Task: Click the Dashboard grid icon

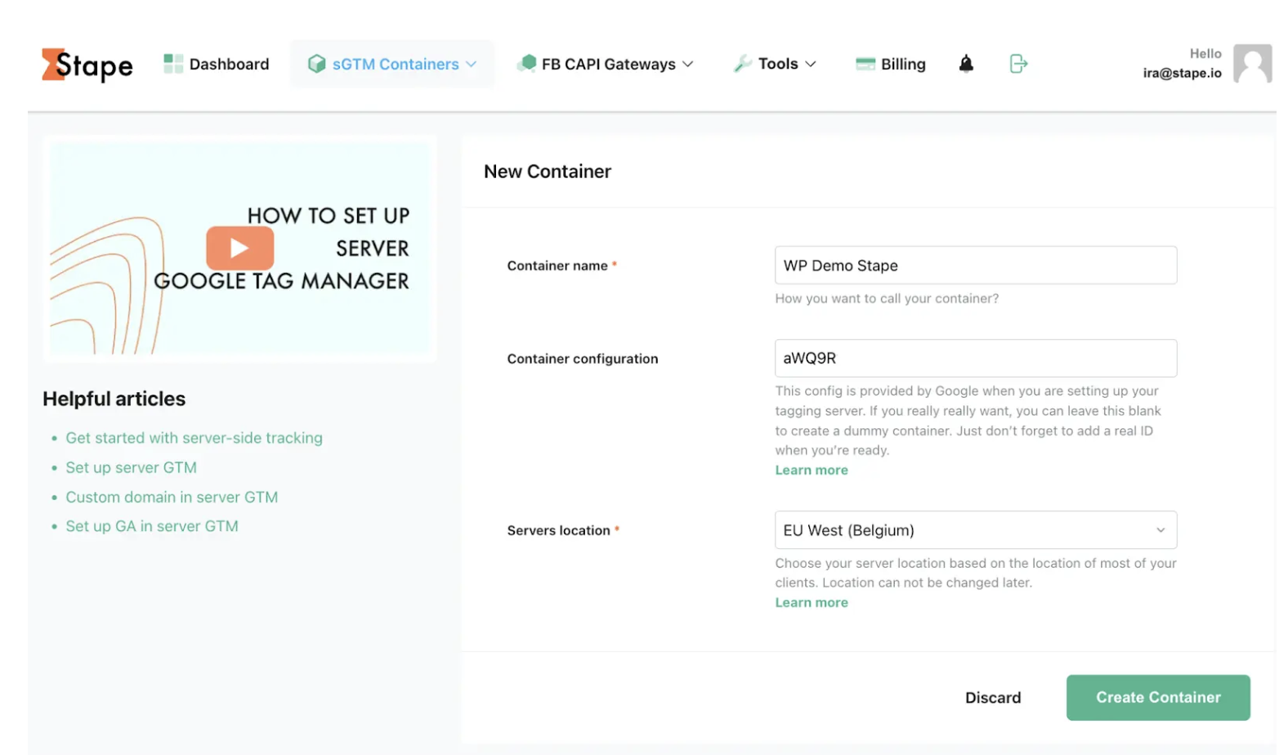Action: 173,64
